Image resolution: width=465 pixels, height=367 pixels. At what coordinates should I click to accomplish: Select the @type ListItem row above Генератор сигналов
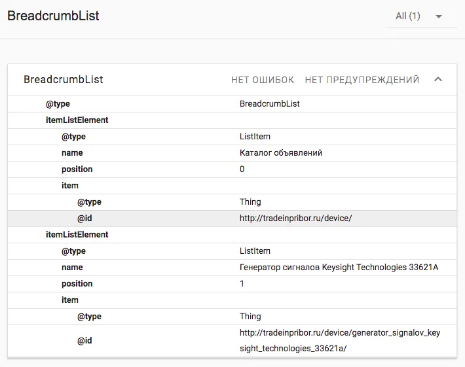tap(232, 251)
